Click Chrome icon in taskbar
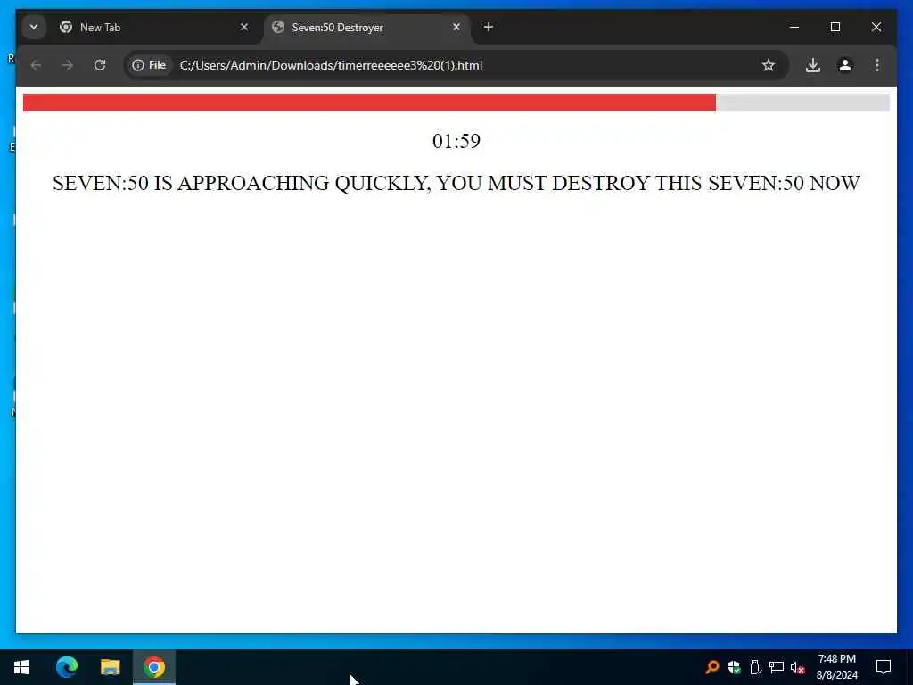Image resolution: width=913 pixels, height=685 pixels. coord(154,667)
